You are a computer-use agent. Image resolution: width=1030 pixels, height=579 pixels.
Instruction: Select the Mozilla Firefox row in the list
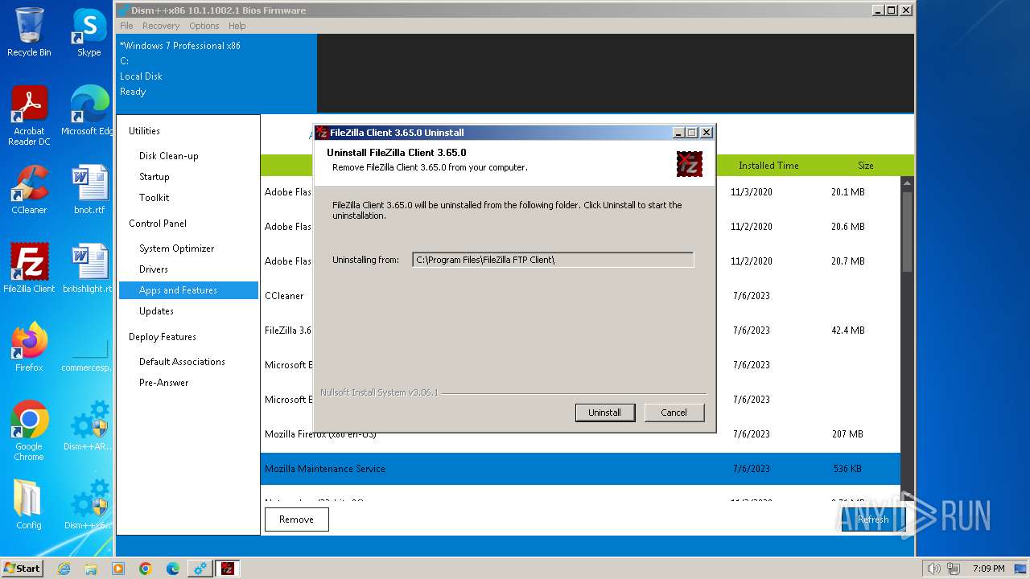click(x=580, y=434)
